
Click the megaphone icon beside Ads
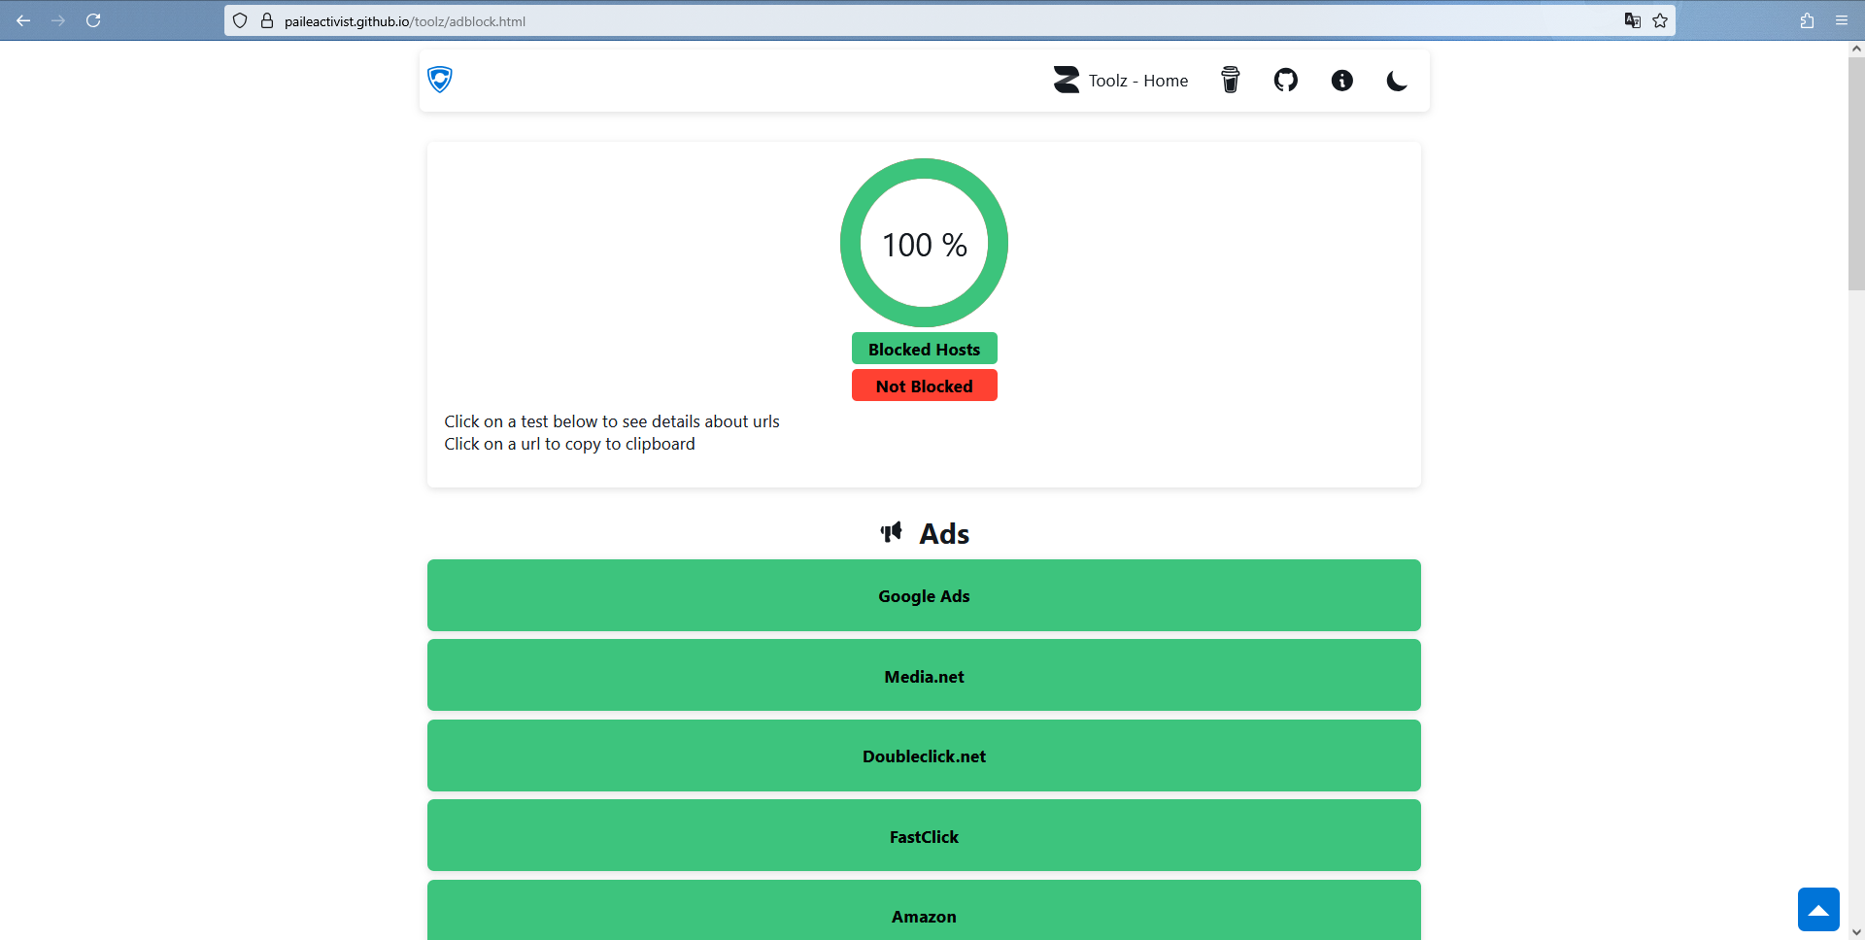tap(892, 532)
